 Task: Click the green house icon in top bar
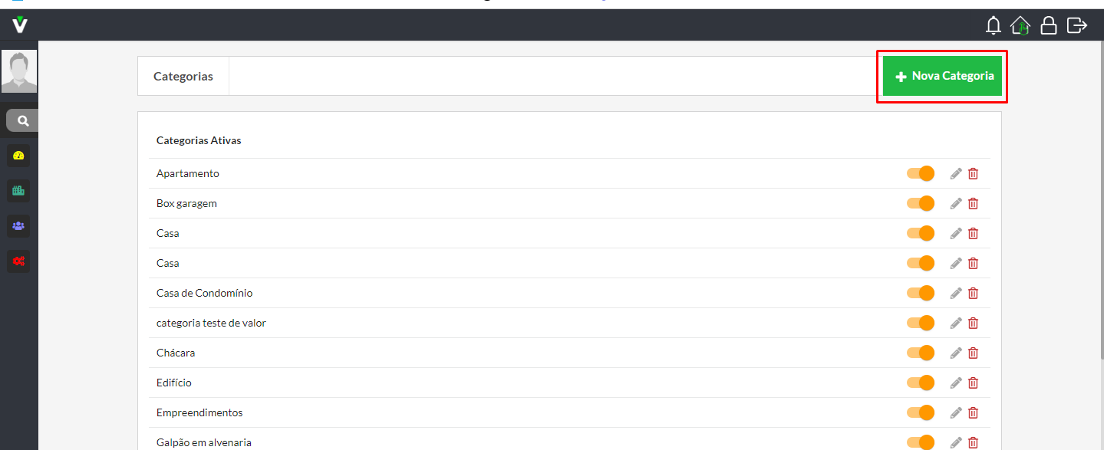(x=1020, y=25)
